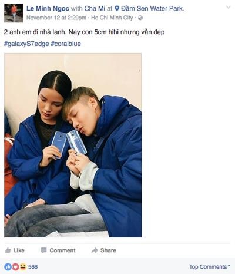View the 566 reactions count
The height and width of the screenshot is (274, 235).
pos(33,267)
